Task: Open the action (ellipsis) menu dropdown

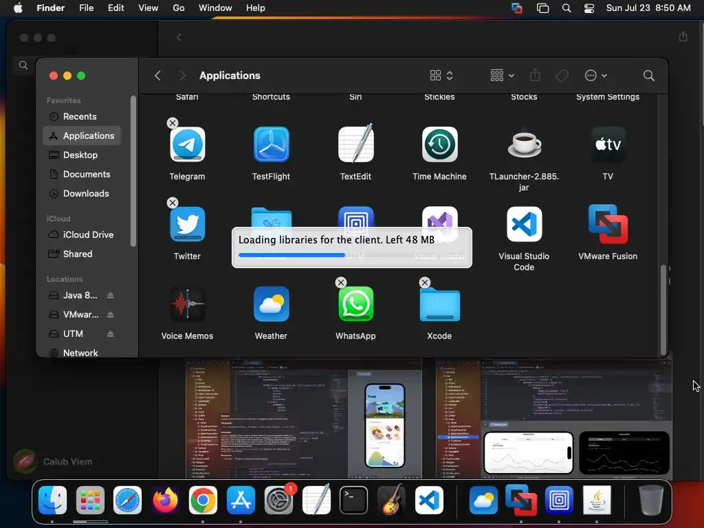Action: [596, 76]
